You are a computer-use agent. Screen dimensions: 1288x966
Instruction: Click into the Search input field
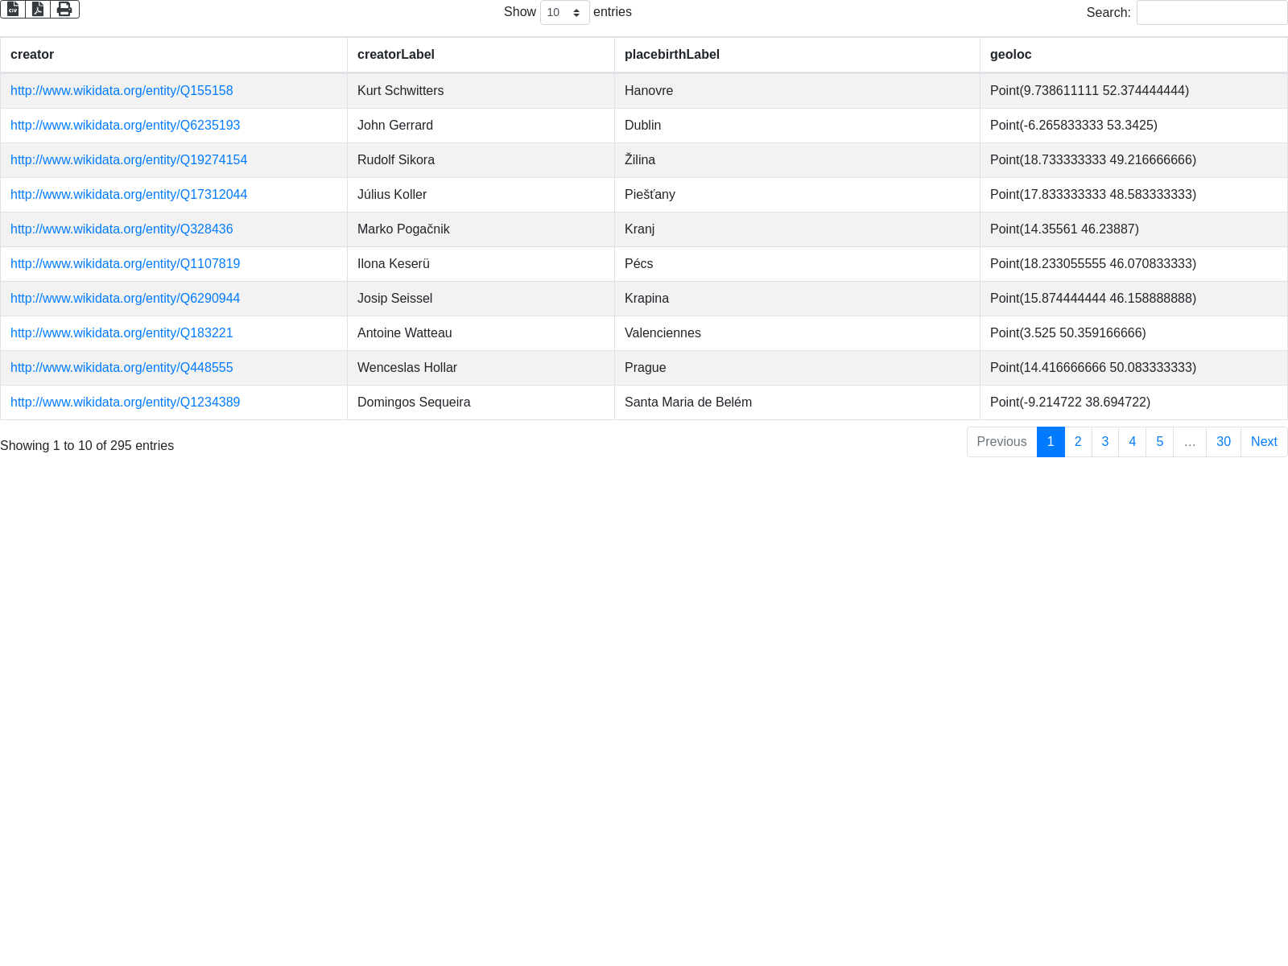point(1212,13)
